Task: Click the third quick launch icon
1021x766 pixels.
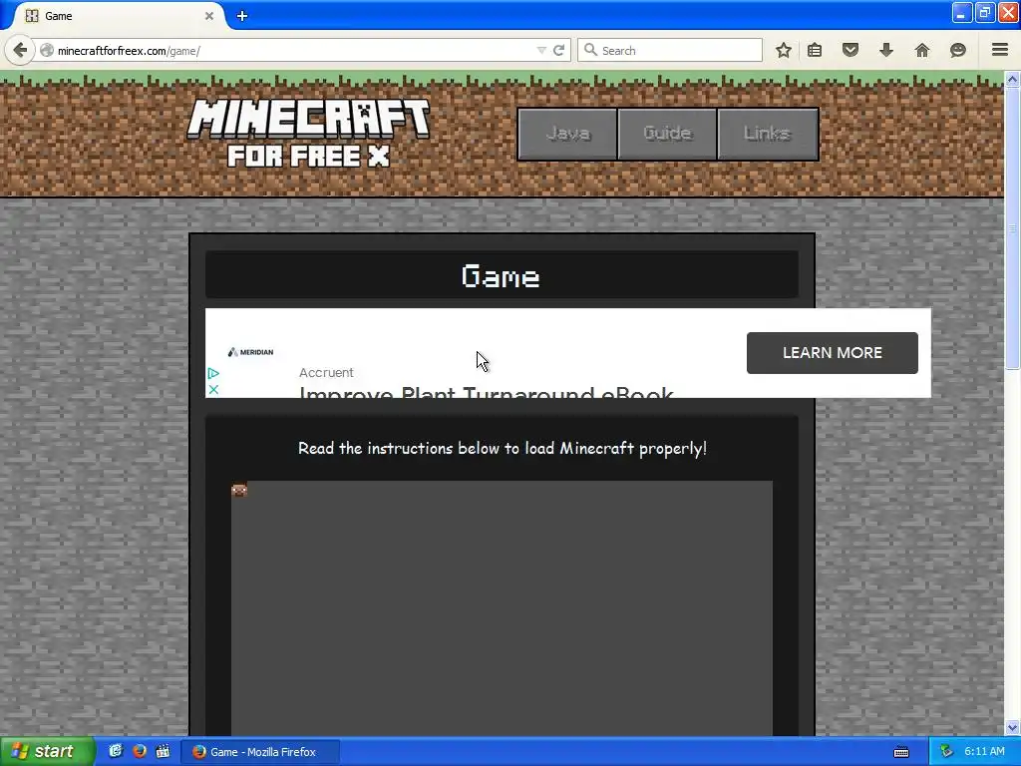Action: point(163,751)
